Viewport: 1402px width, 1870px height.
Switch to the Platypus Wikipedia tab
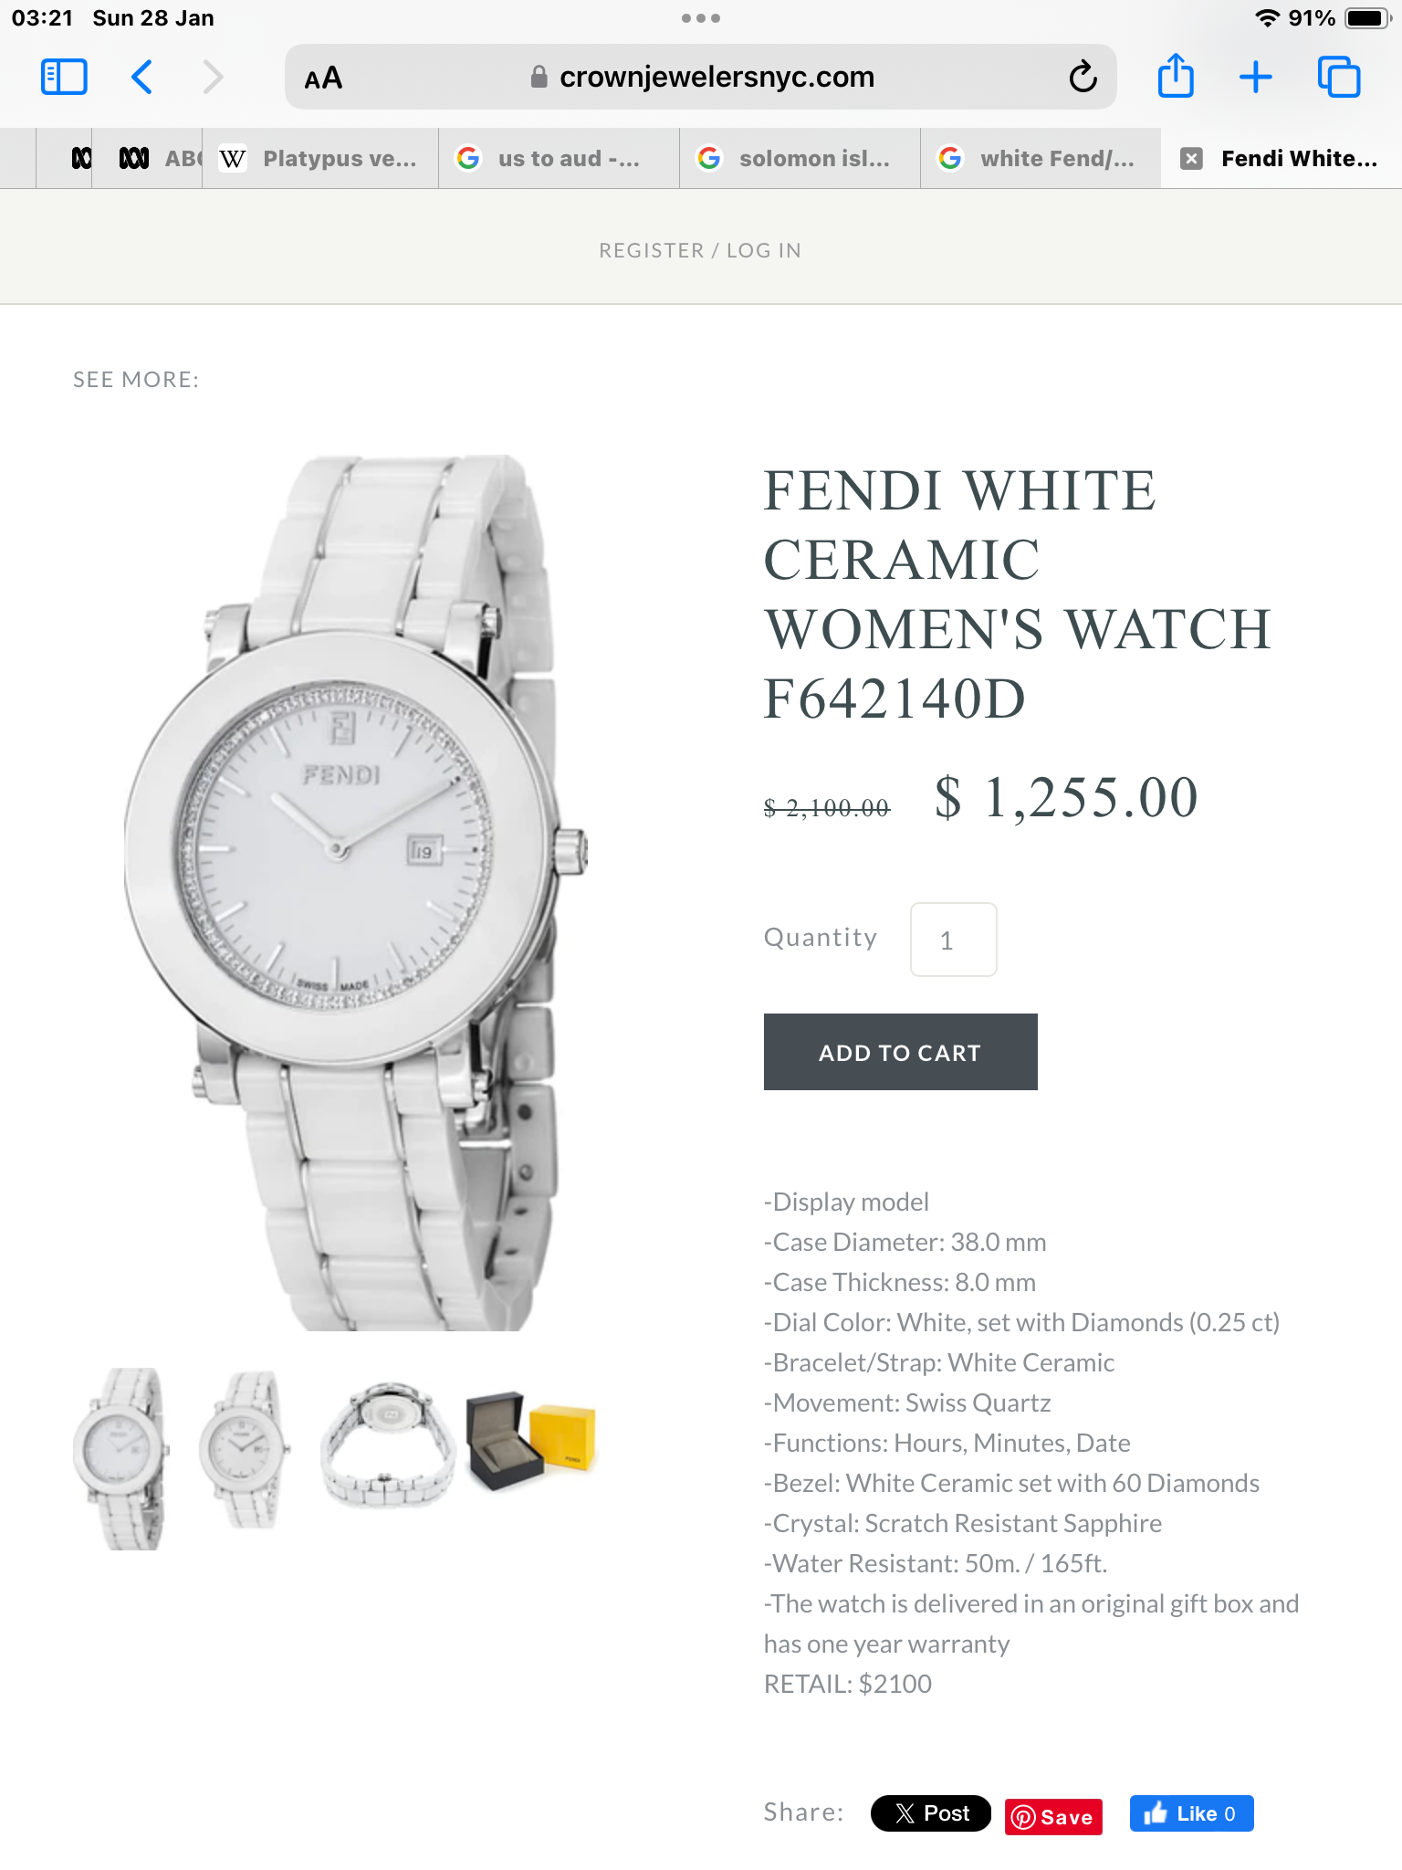coord(320,159)
